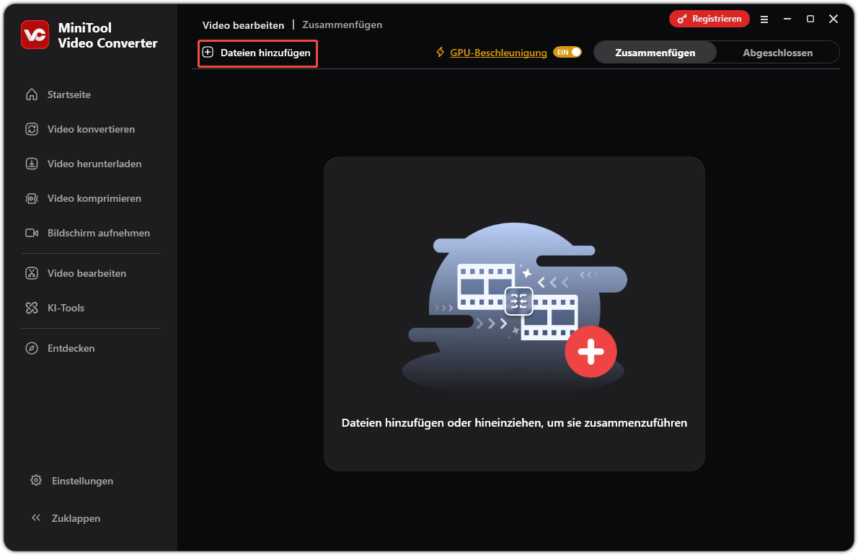Click the MiniTool Video Converter title text
The width and height of the screenshot is (858, 555).
click(108, 35)
